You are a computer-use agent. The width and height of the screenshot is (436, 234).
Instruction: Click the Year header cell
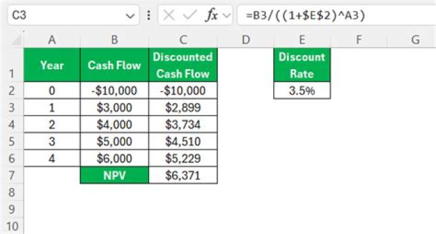[x=52, y=65]
